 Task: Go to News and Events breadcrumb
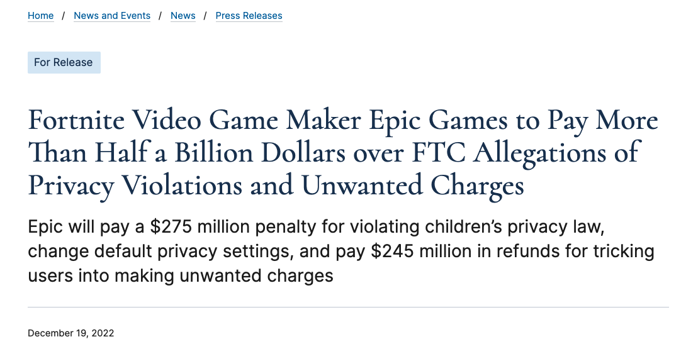(x=112, y=16)
